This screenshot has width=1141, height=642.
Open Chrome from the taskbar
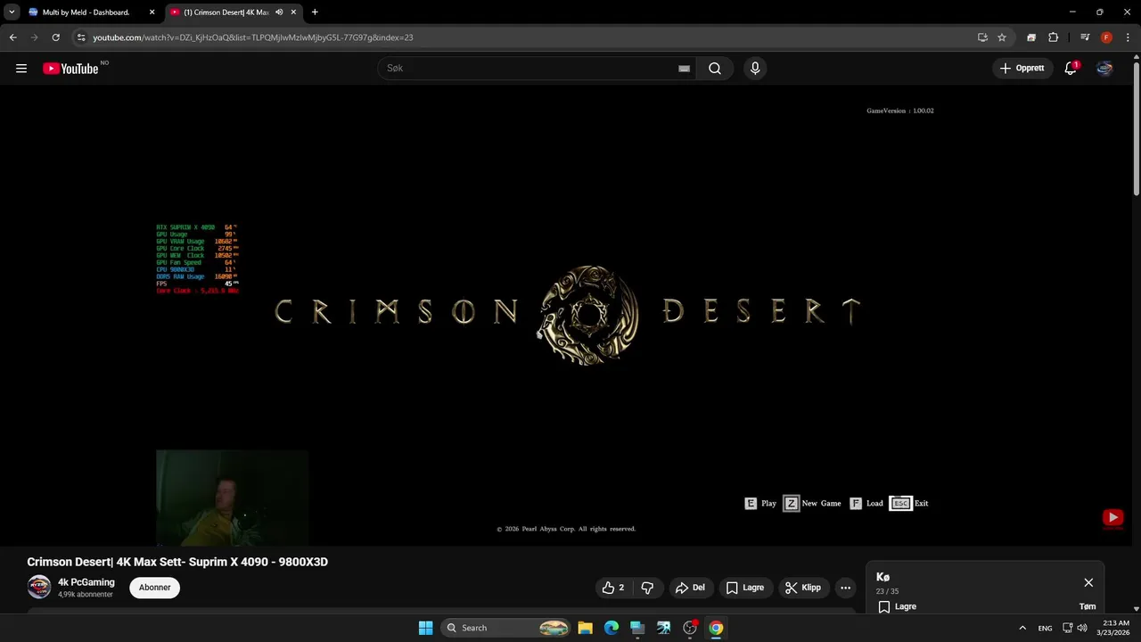(716, 628)
